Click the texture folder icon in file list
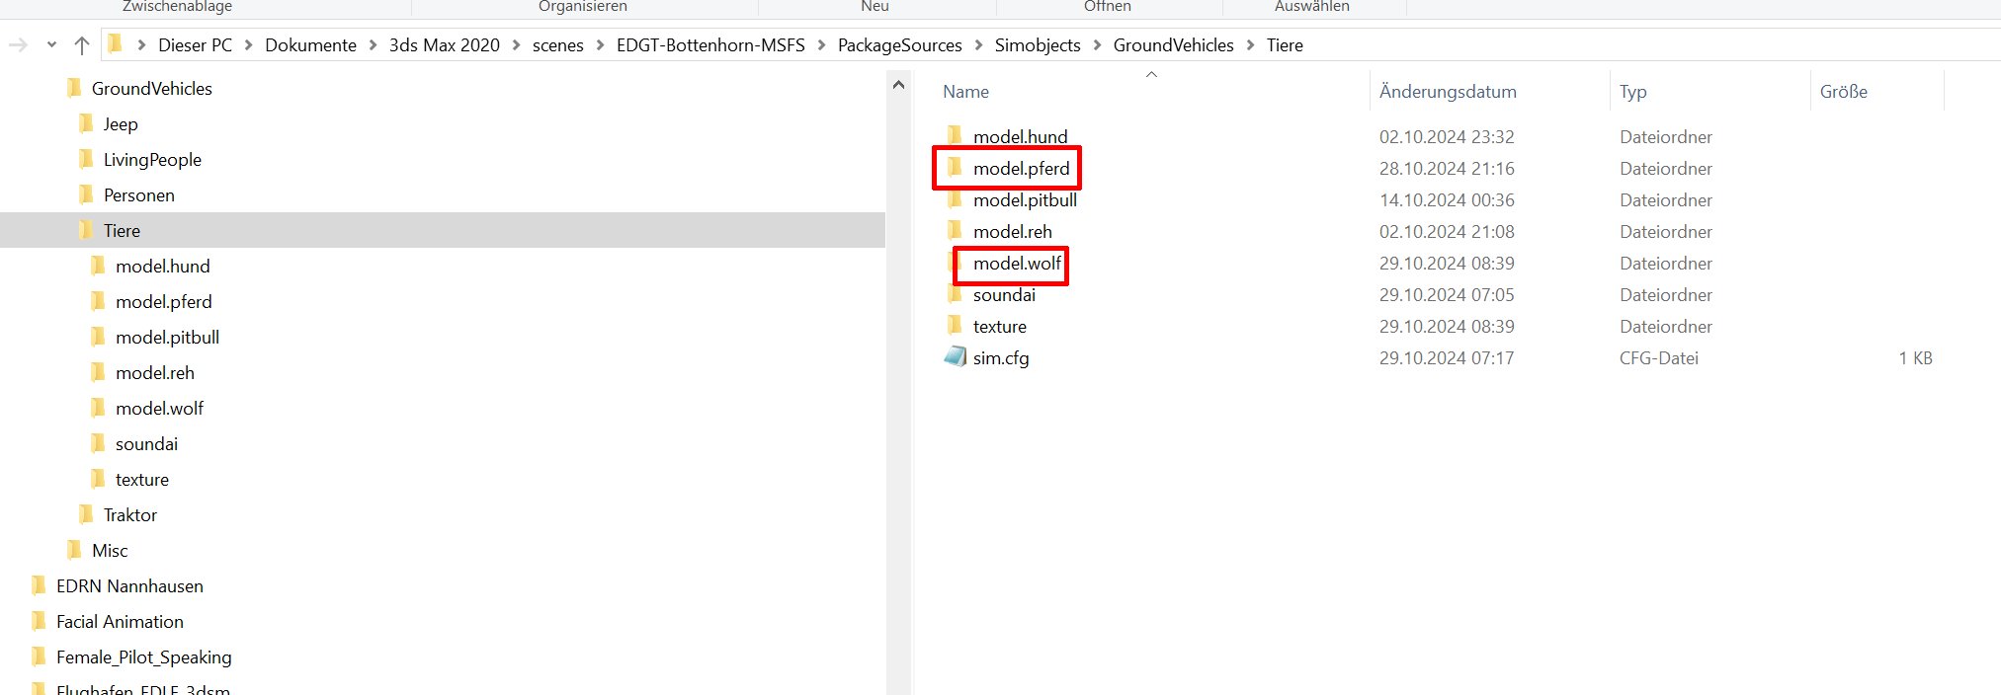The image size is (2001, 695). pyautogui.click(x=955, y=325)
